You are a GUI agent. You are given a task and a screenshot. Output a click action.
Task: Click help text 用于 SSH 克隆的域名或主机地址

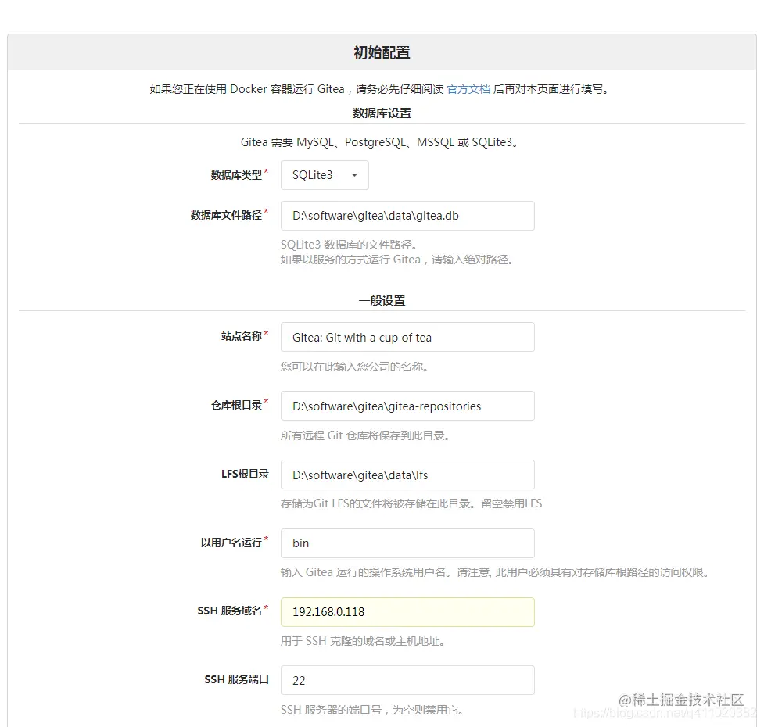(x=363, y=641)
